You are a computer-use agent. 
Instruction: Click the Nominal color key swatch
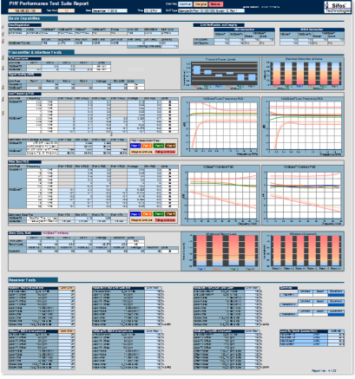click(x=185, y=4)
